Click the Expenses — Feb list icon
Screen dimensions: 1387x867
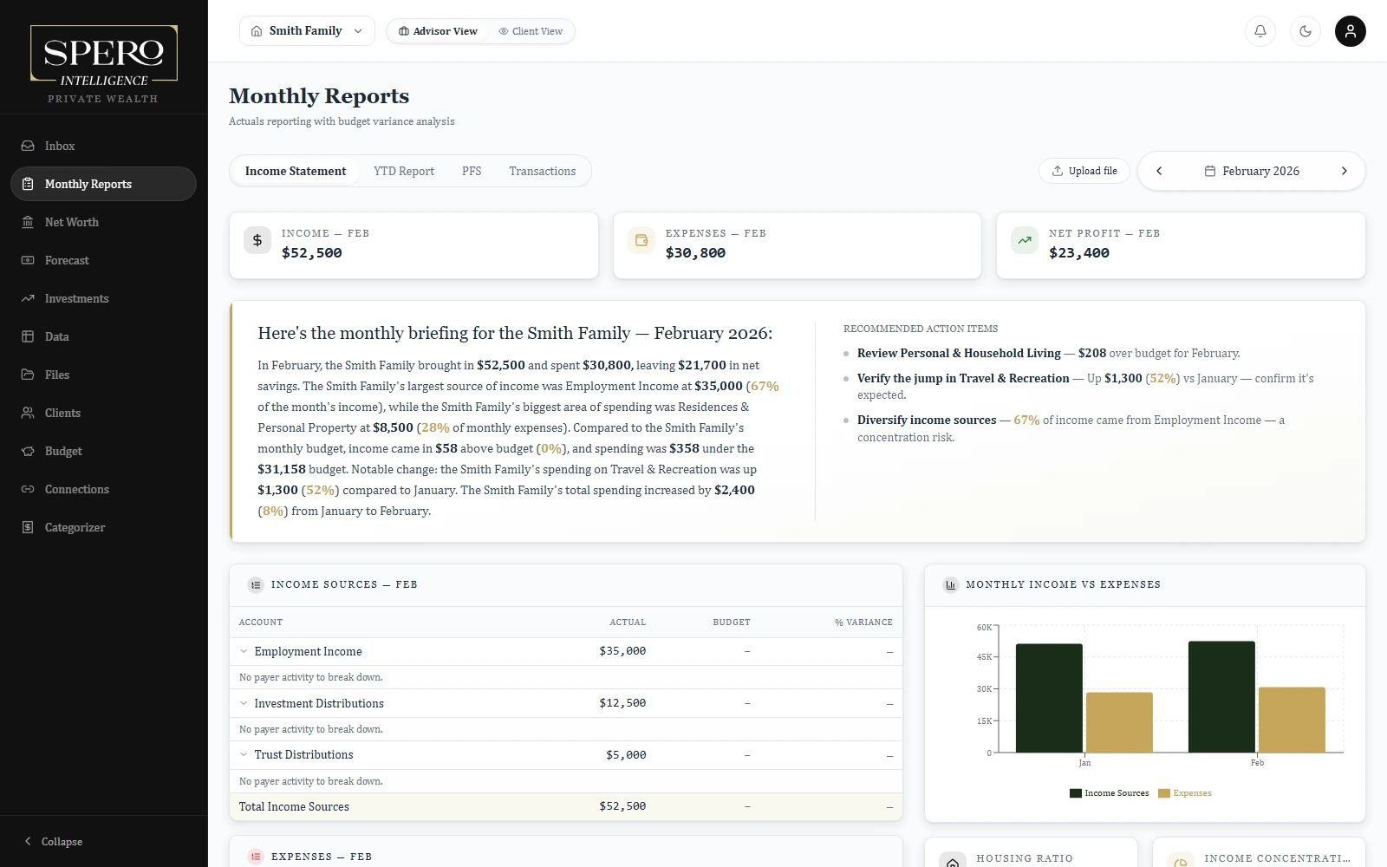pos(256,857)
